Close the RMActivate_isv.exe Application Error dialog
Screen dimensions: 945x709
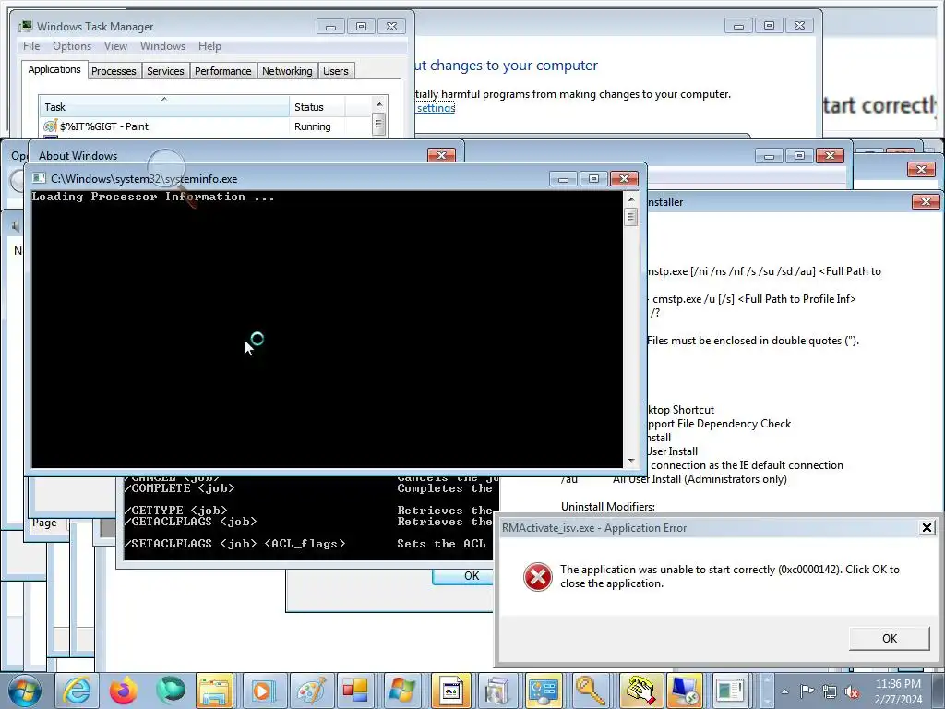tap(927, 527)
